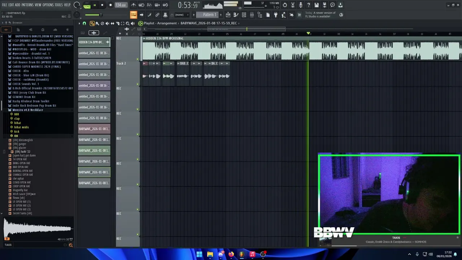Expand the kick subfolder

17,131
